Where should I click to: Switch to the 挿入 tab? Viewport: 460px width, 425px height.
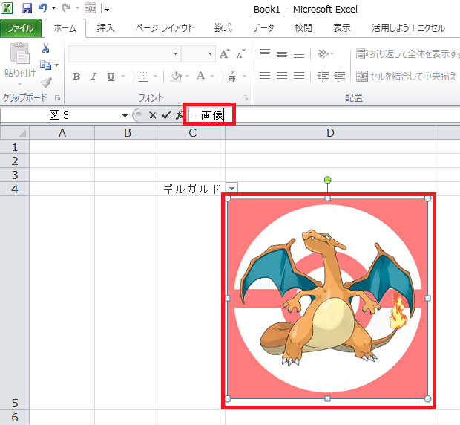point(106,28)
